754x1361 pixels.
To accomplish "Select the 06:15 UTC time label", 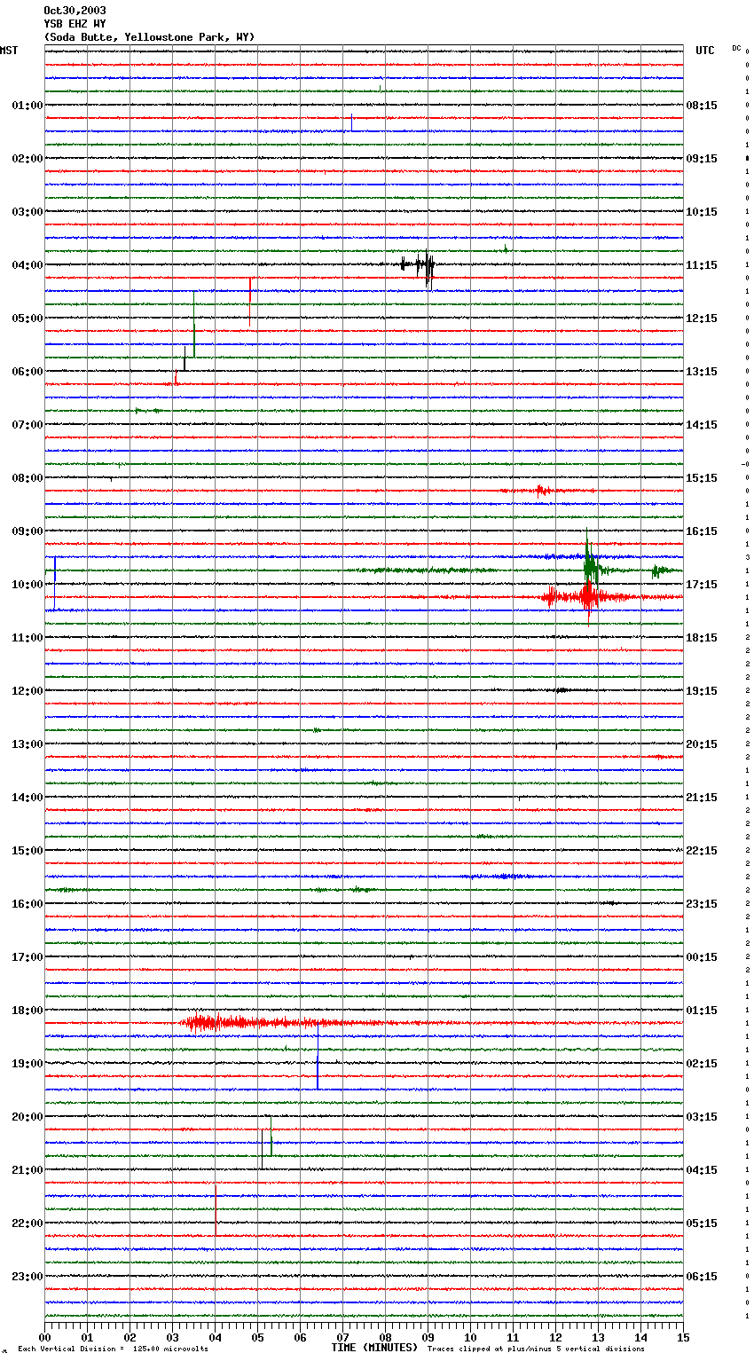I will 702,1277.
